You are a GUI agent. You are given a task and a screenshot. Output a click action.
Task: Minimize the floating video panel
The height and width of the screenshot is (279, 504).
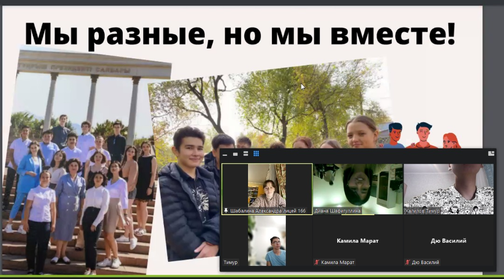[225, 154]
